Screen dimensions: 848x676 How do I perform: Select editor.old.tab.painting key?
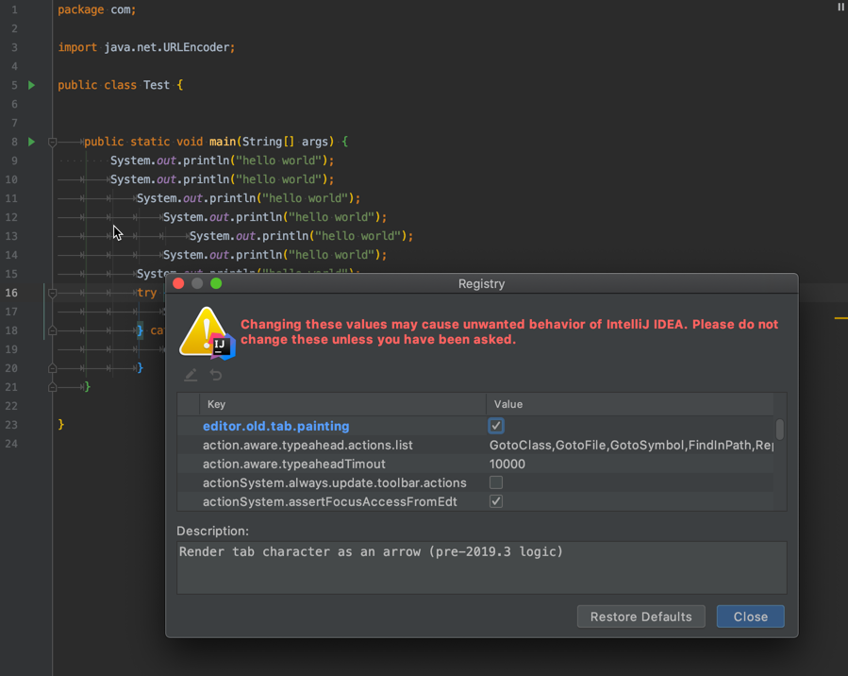[275, 426]
